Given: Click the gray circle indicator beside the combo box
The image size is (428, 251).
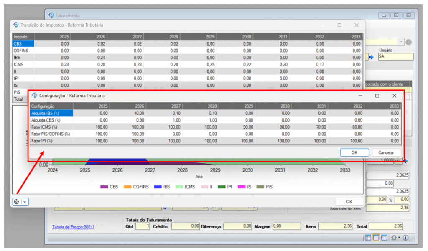Looking at the screenshot, I should tap(409, 42).
